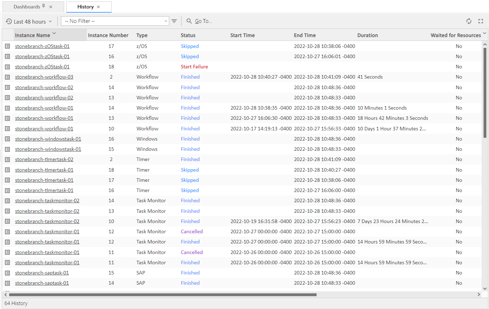Maximize the History view with the fullscreen icon
The image size is (489, 309).
tap(481, 21)
